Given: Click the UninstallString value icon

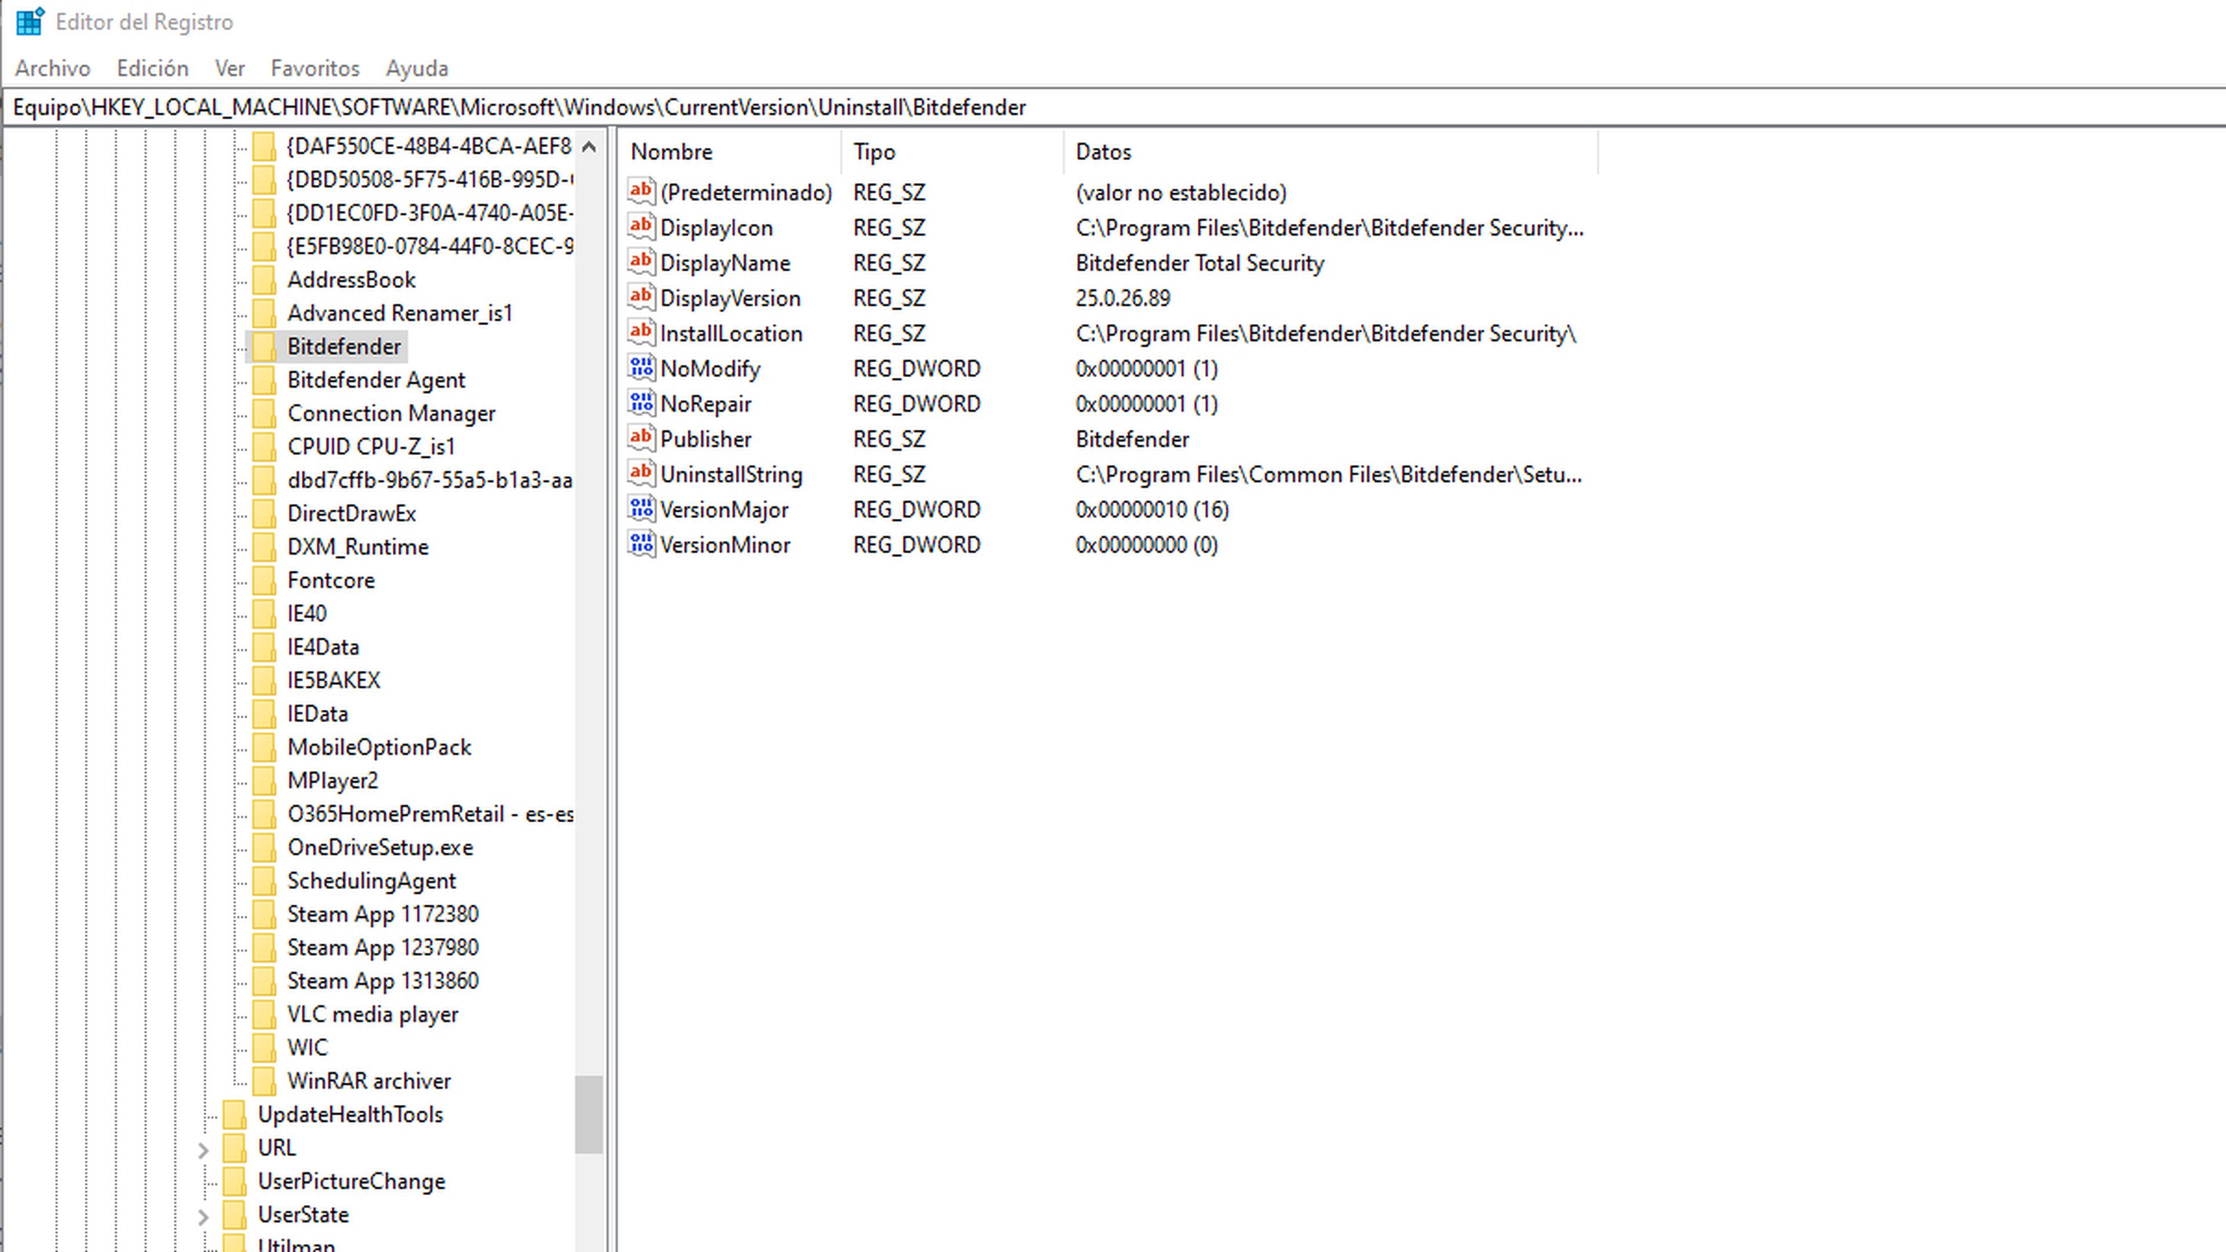Looking at the screenshot, I should (x=641, y=474).
